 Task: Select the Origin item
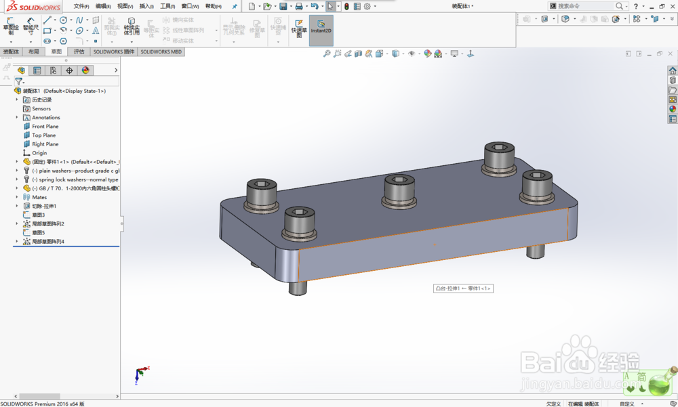(x=39, y=153)
